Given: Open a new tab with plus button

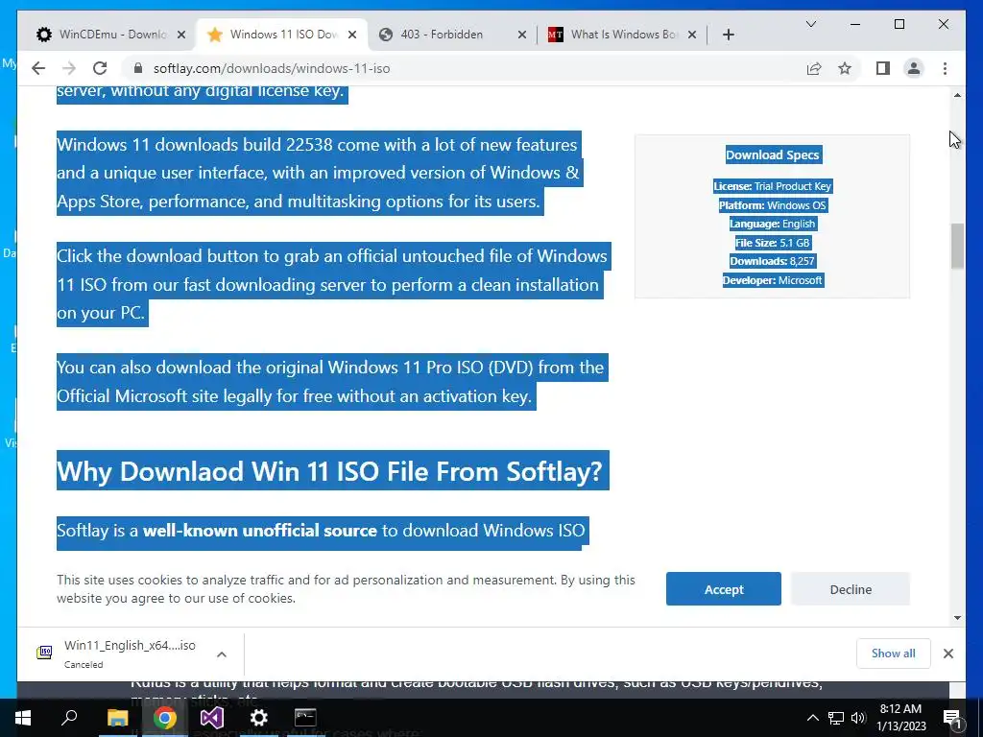Looking at the screenshot, I should tap(728, 35).
